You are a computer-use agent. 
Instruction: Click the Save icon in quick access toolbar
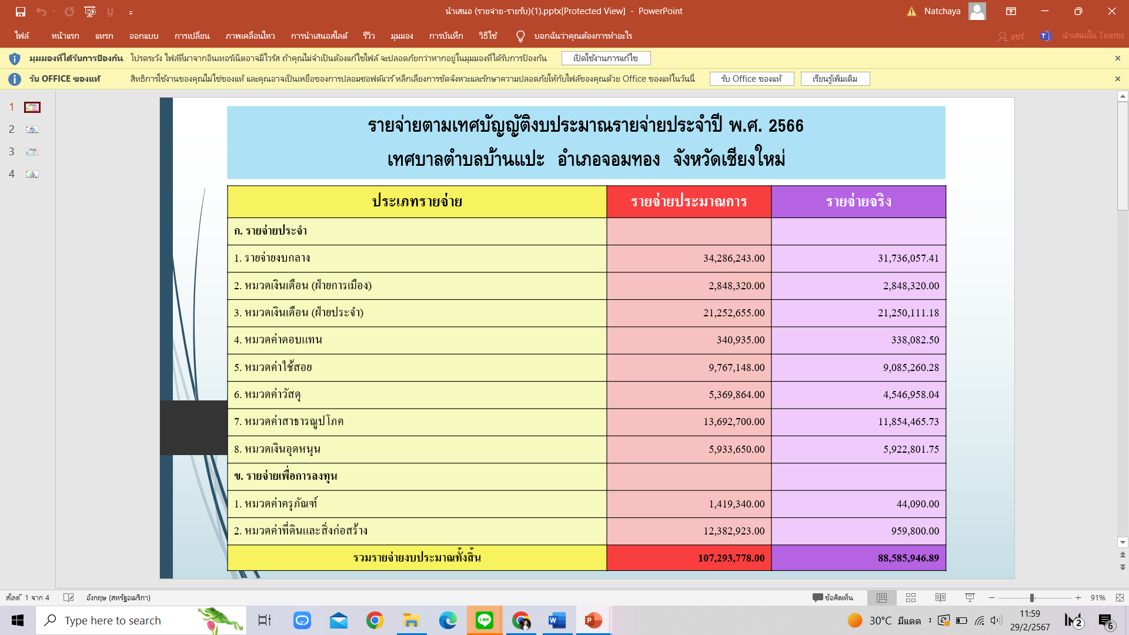[21, 11]
